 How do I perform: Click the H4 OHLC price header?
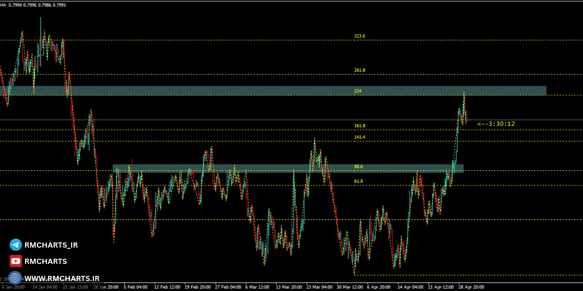point(33,5)
